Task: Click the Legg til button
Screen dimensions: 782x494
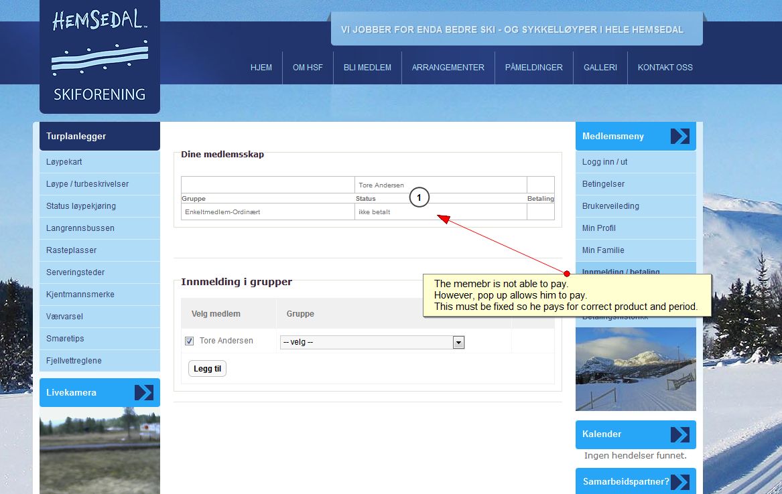Action: pyautogui.click(x=207, y=369)
